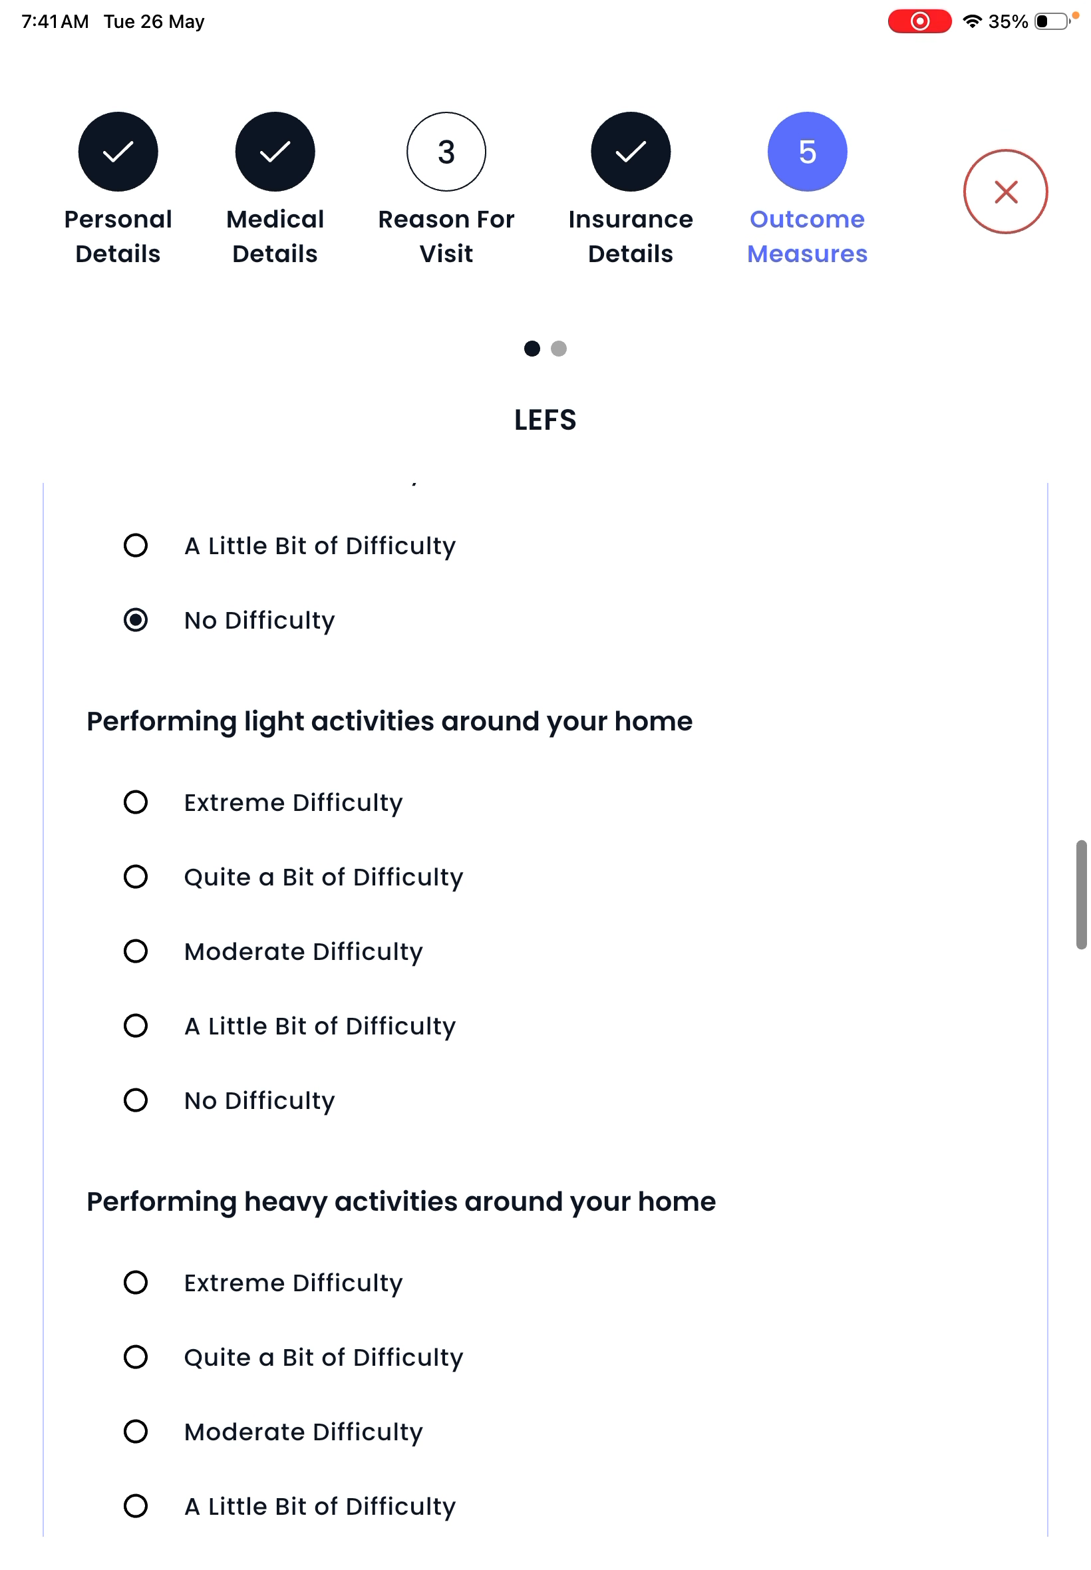Click the Outcome Measures step label
The image size is (1091, 1570).
808,236
